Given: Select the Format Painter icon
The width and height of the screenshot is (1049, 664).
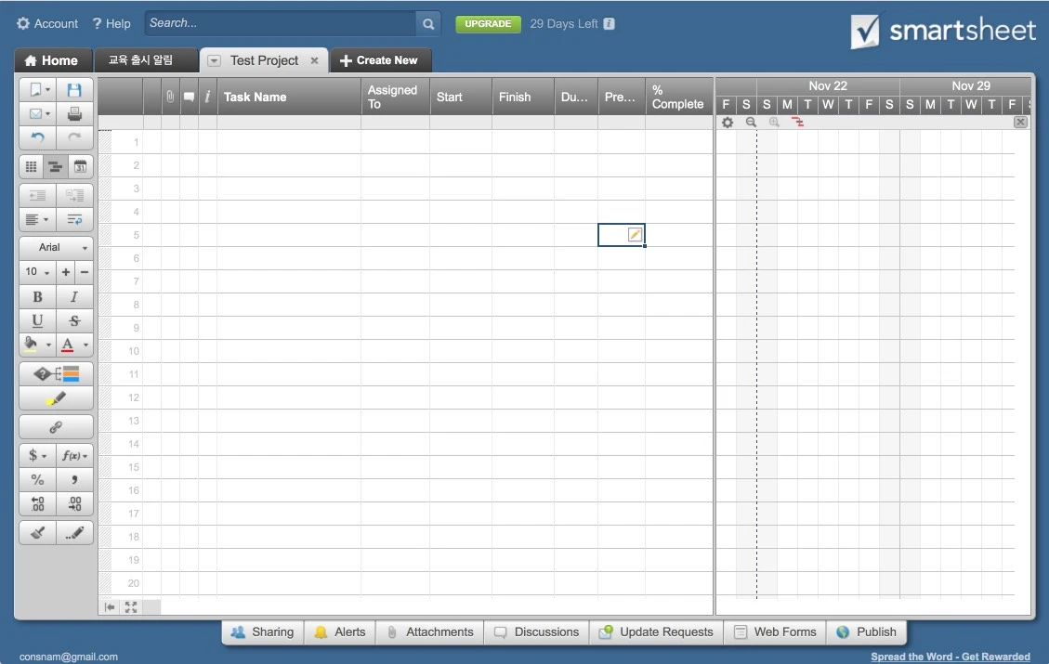Looking at the screenshot, I should pyautogui.click(x=35, y=532).
